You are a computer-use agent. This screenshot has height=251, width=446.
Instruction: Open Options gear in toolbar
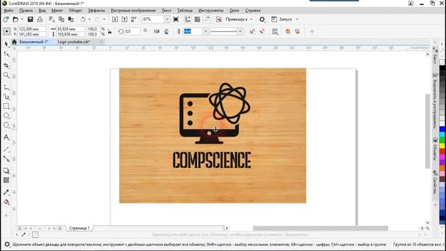(262, 20)
